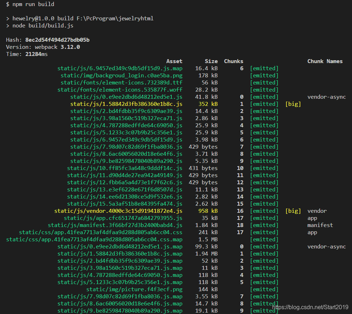352x314 pixels.
Task: Click the [big] flag beside chunk 1
Action: click(293, 104)
